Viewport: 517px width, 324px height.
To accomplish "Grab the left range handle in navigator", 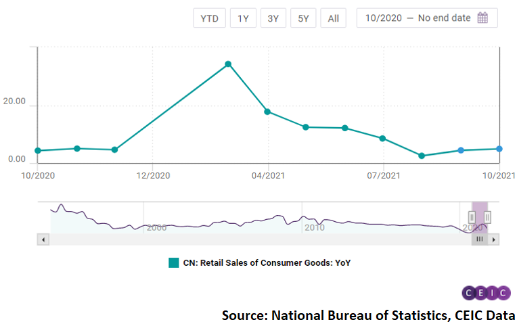I will coord(472,217).
